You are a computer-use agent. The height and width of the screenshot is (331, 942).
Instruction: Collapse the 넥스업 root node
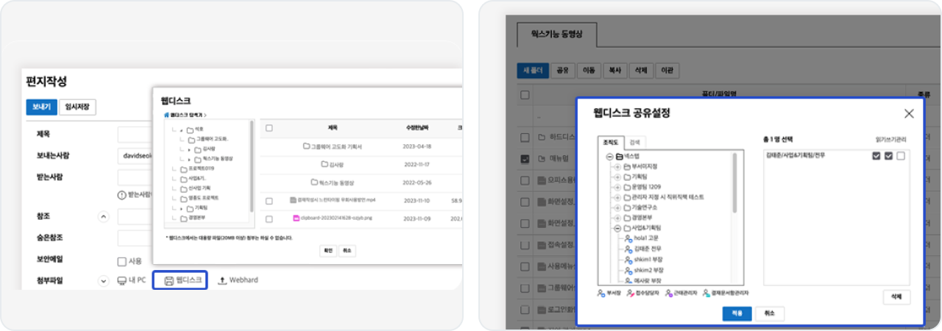609,157
